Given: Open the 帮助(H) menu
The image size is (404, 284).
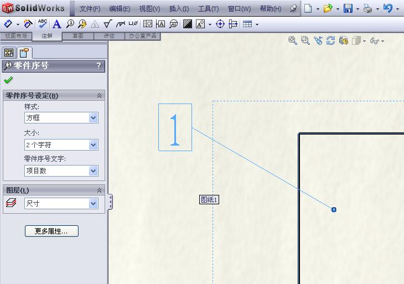Looking at the screenshot, I should pos(271,9).
